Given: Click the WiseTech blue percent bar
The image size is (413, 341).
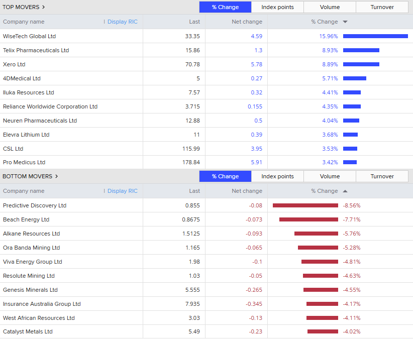Looking at the screenshot, I should coord(375,36).
